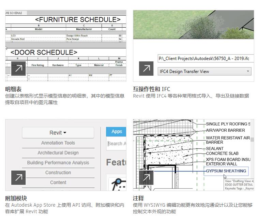Open the Content category
The image size is (259, 221).
coord(58,182)
